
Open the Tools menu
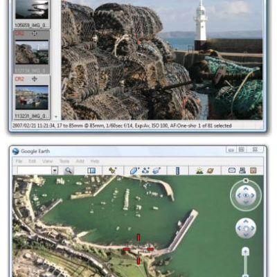point(64,161)
